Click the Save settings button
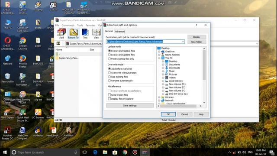 (x=130, y=105)
